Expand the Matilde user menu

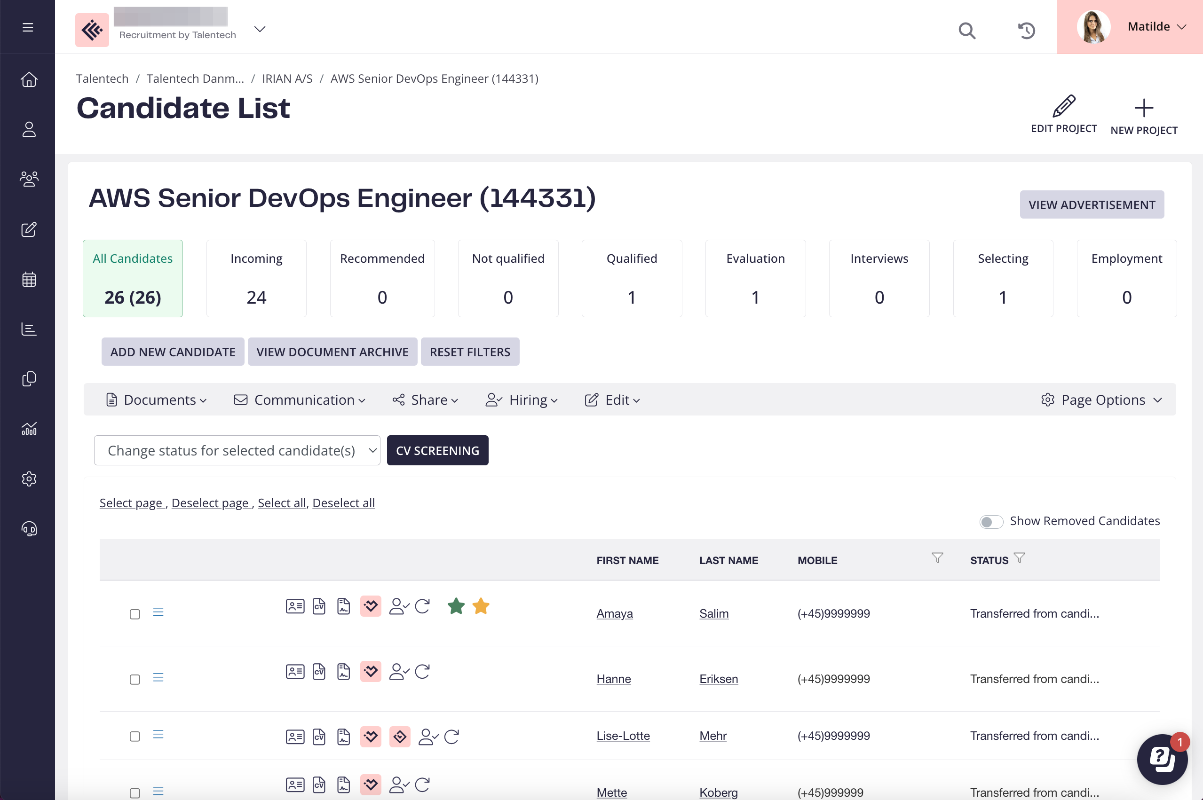tap(1156, 26)
